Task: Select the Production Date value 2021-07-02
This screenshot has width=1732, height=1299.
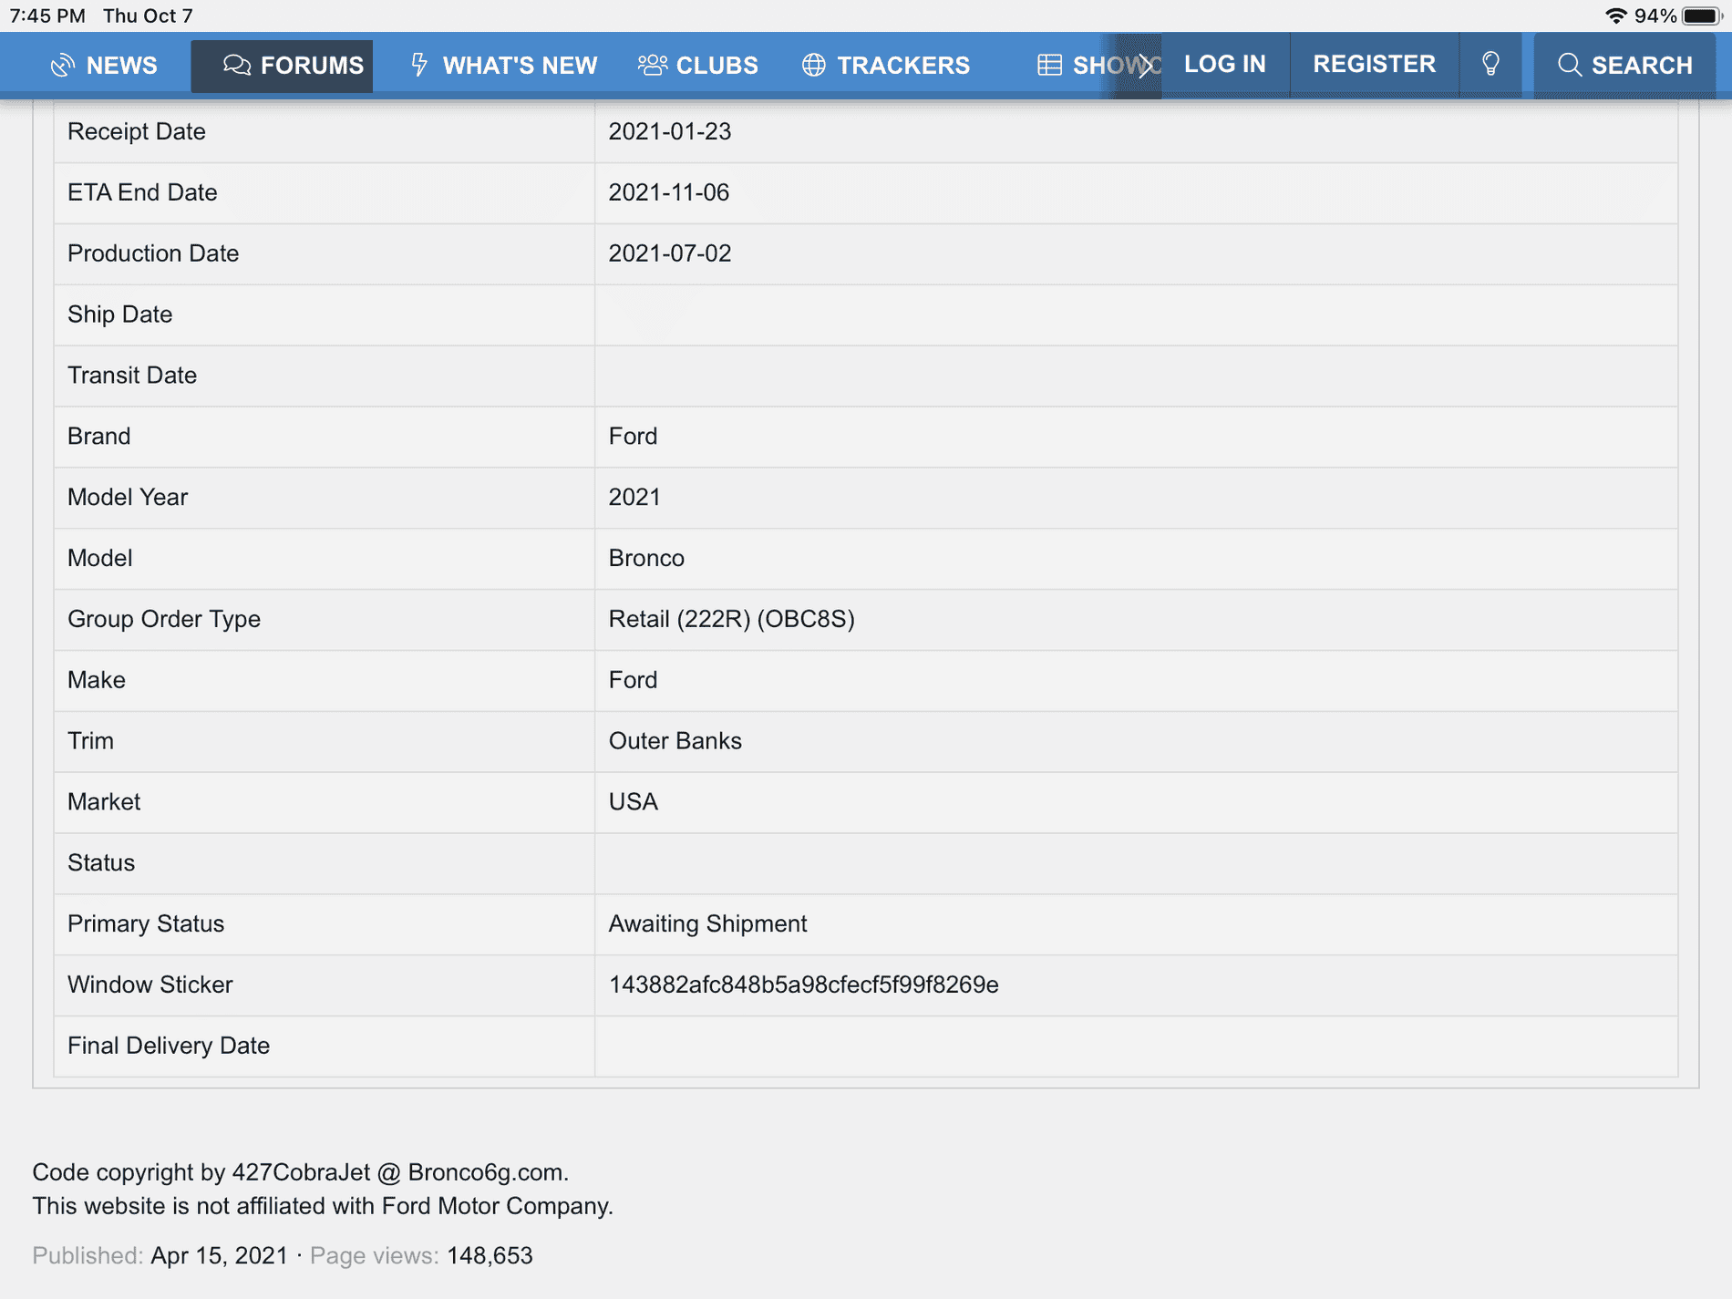Action: (670, 253)
